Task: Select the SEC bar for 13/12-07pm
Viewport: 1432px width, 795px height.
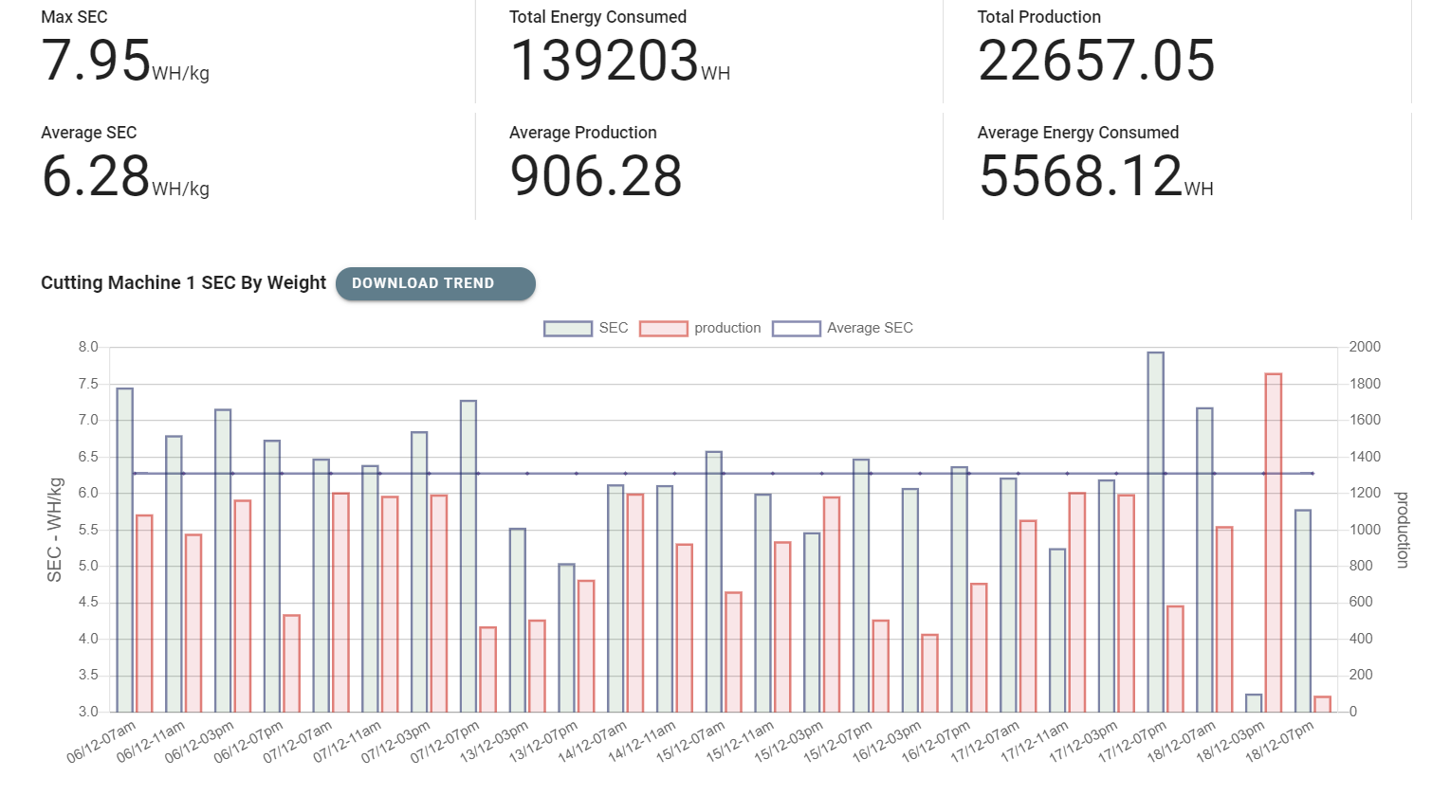Action: pos(566,639)
